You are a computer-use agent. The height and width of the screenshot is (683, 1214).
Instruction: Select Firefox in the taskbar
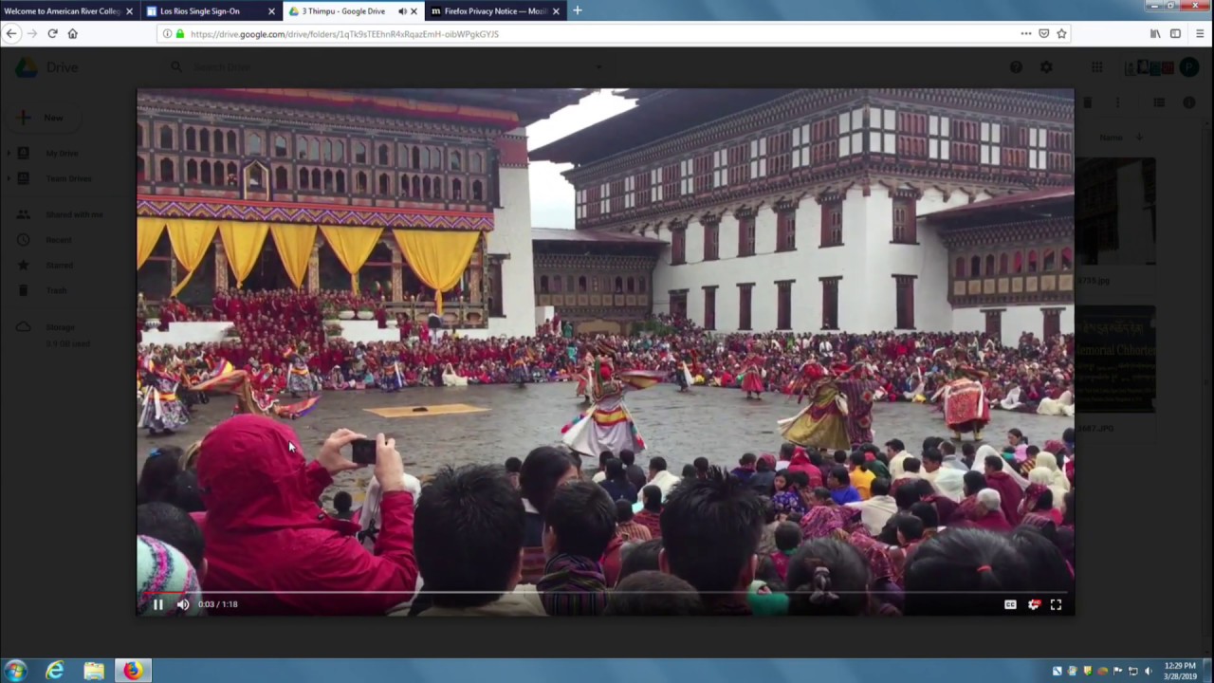point(133,671)
